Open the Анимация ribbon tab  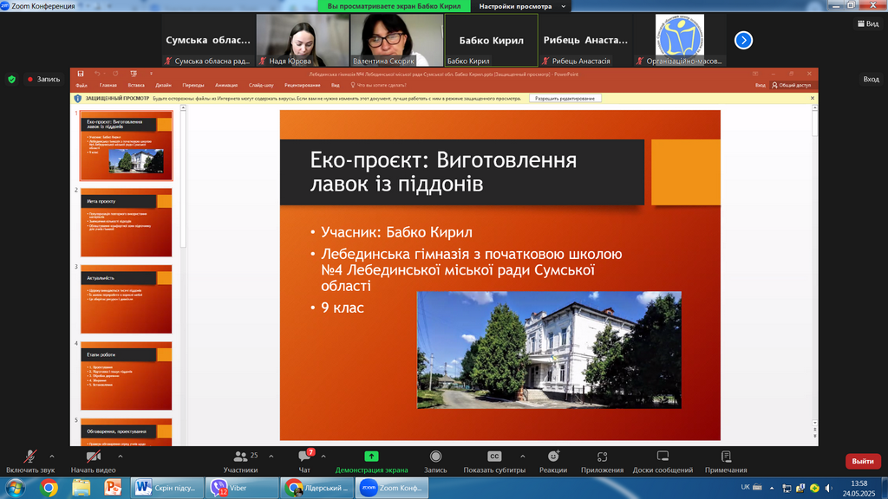click(x=226, y=86)
